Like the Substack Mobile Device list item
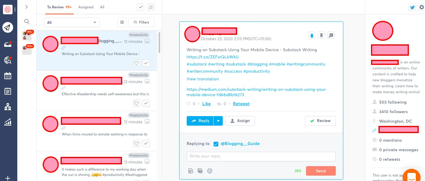The image size is (425, 181). (x=137, y=63)
